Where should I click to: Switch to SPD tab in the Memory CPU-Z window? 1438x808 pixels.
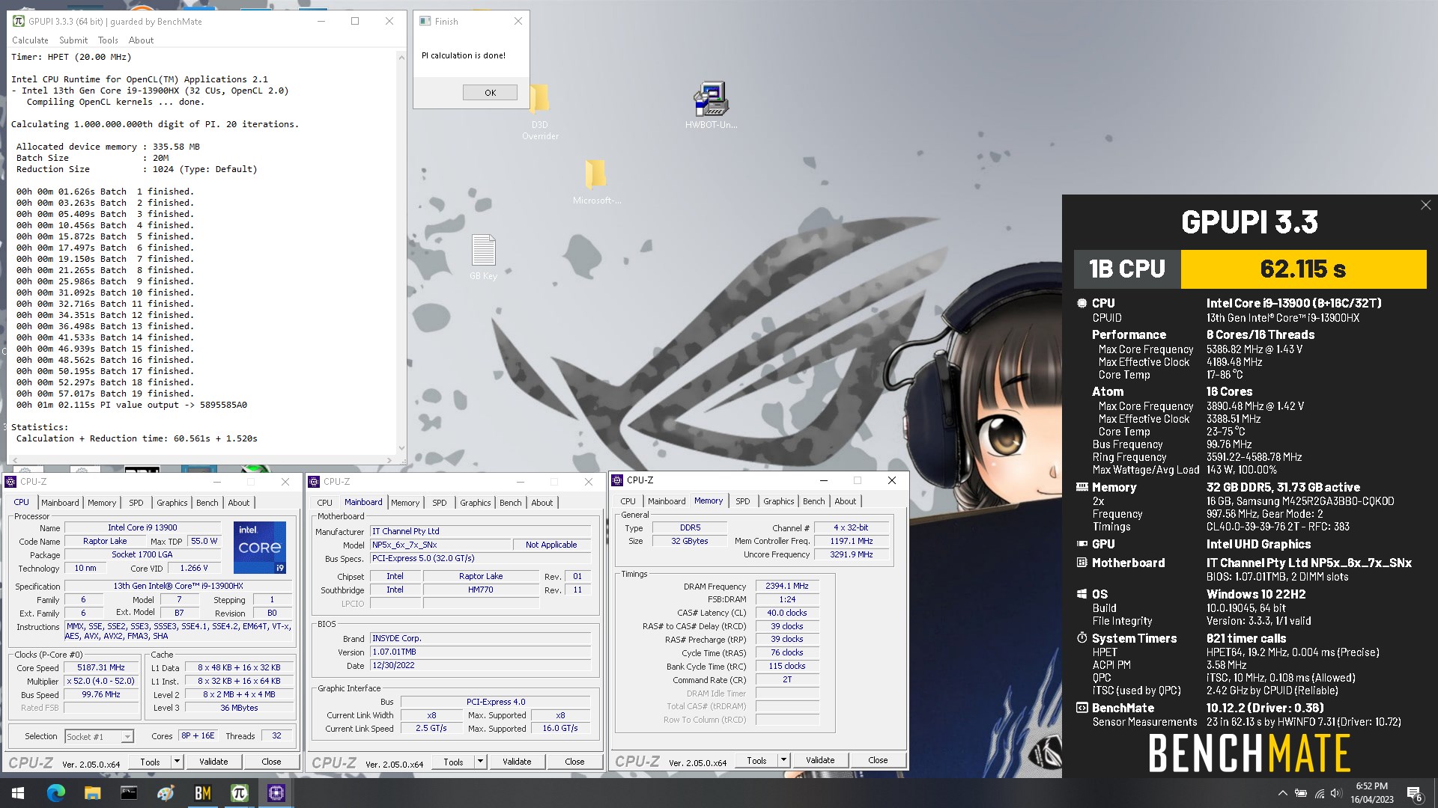742,501
